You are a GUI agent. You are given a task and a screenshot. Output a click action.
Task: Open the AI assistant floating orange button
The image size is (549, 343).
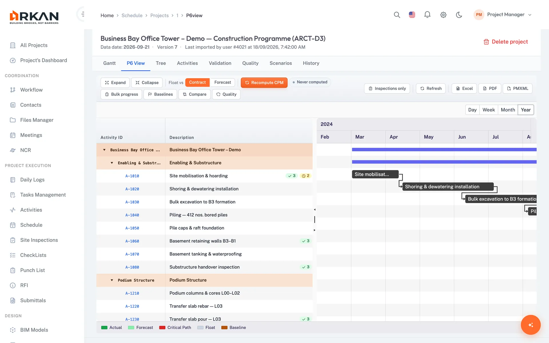coord(530,325)
